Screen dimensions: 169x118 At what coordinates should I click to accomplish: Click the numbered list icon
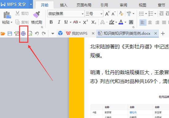[151, 14]
